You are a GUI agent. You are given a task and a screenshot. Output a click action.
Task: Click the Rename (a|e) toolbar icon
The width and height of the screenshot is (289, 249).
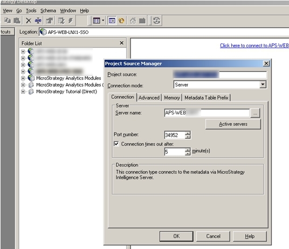click(38, 21)
